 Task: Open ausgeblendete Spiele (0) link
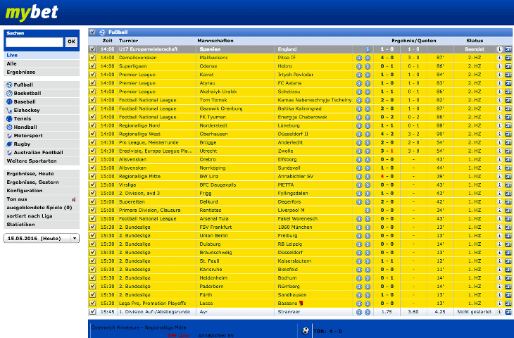pyautogui.click(x=42, y=208)
